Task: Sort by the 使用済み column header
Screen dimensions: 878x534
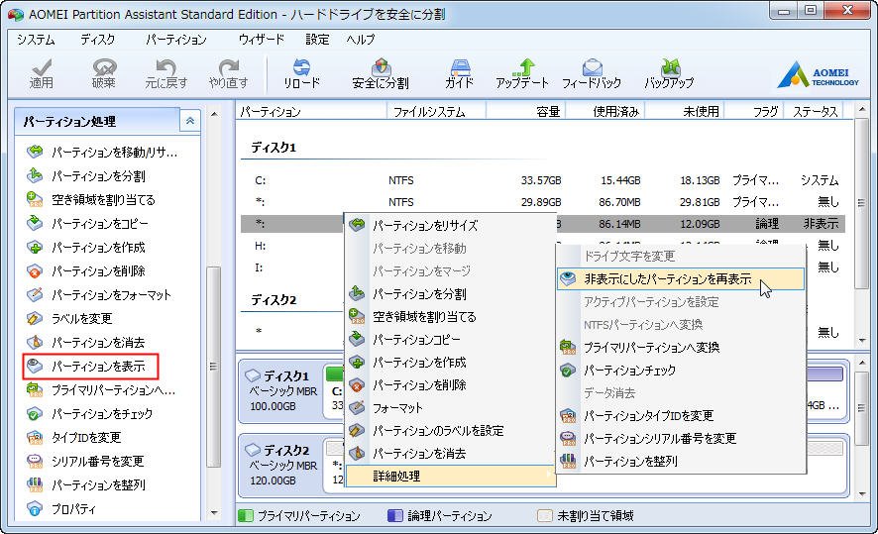Action: click(604, 111)
